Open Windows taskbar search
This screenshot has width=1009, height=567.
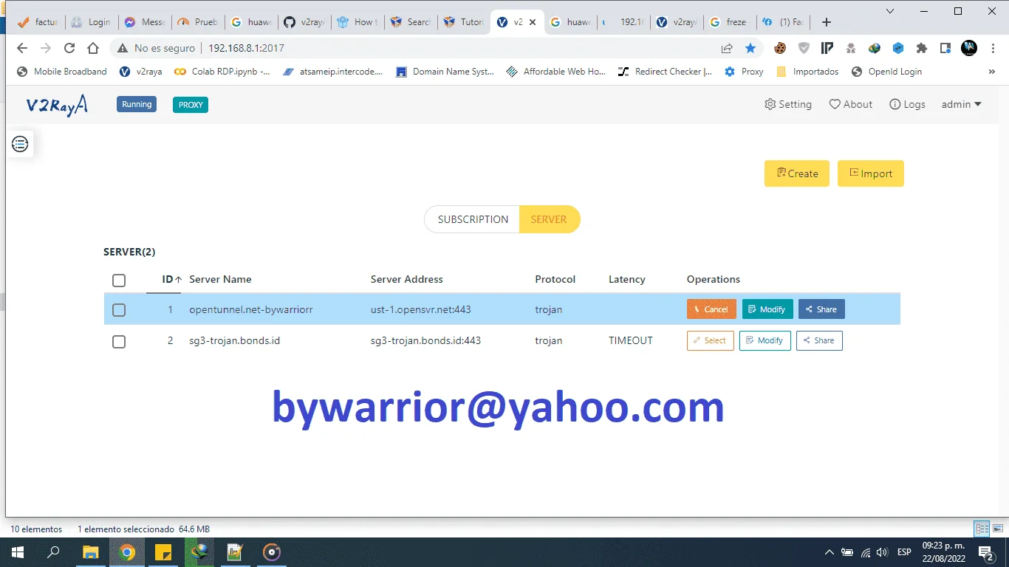coord(53,552)
